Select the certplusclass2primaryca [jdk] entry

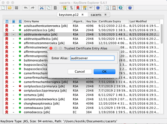coord(81,86)
